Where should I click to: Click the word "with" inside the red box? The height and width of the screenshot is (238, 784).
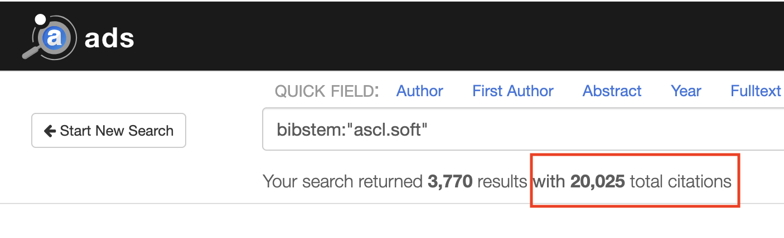(x=549, y=181)
